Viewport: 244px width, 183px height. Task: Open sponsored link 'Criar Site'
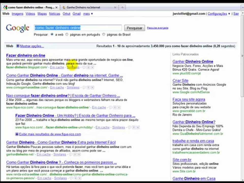[180, 81]
